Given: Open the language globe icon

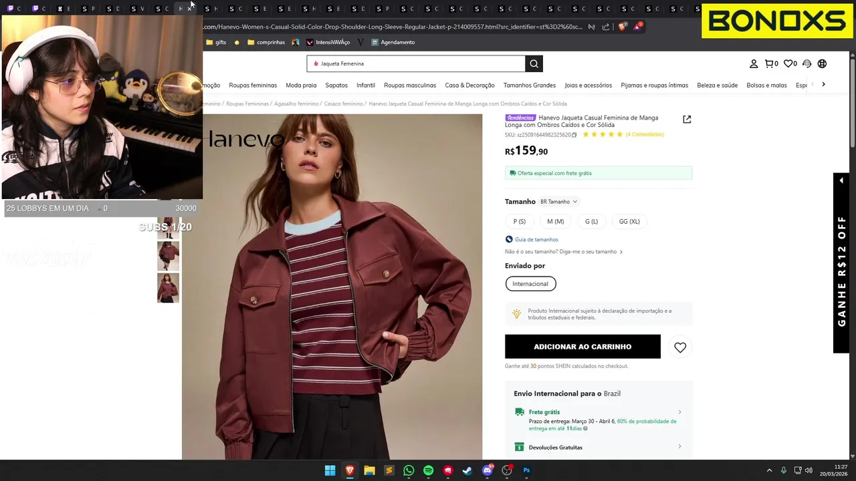Looking at the screenshot, I should click(x=822, y=63).
